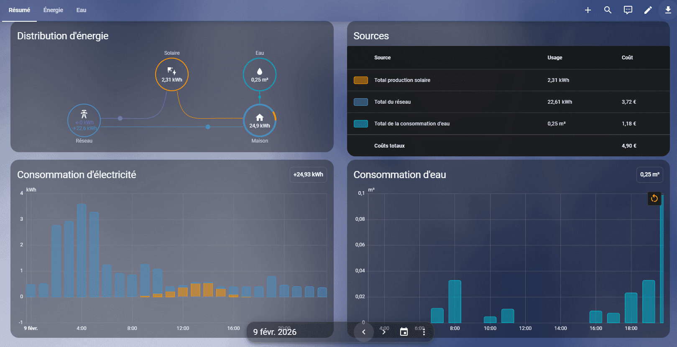
Task: Click the 3,72 € cost value
Action: (x=629, y=102)
